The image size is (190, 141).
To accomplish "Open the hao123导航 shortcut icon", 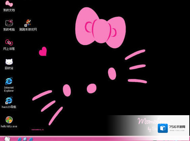I will point(9,101).
